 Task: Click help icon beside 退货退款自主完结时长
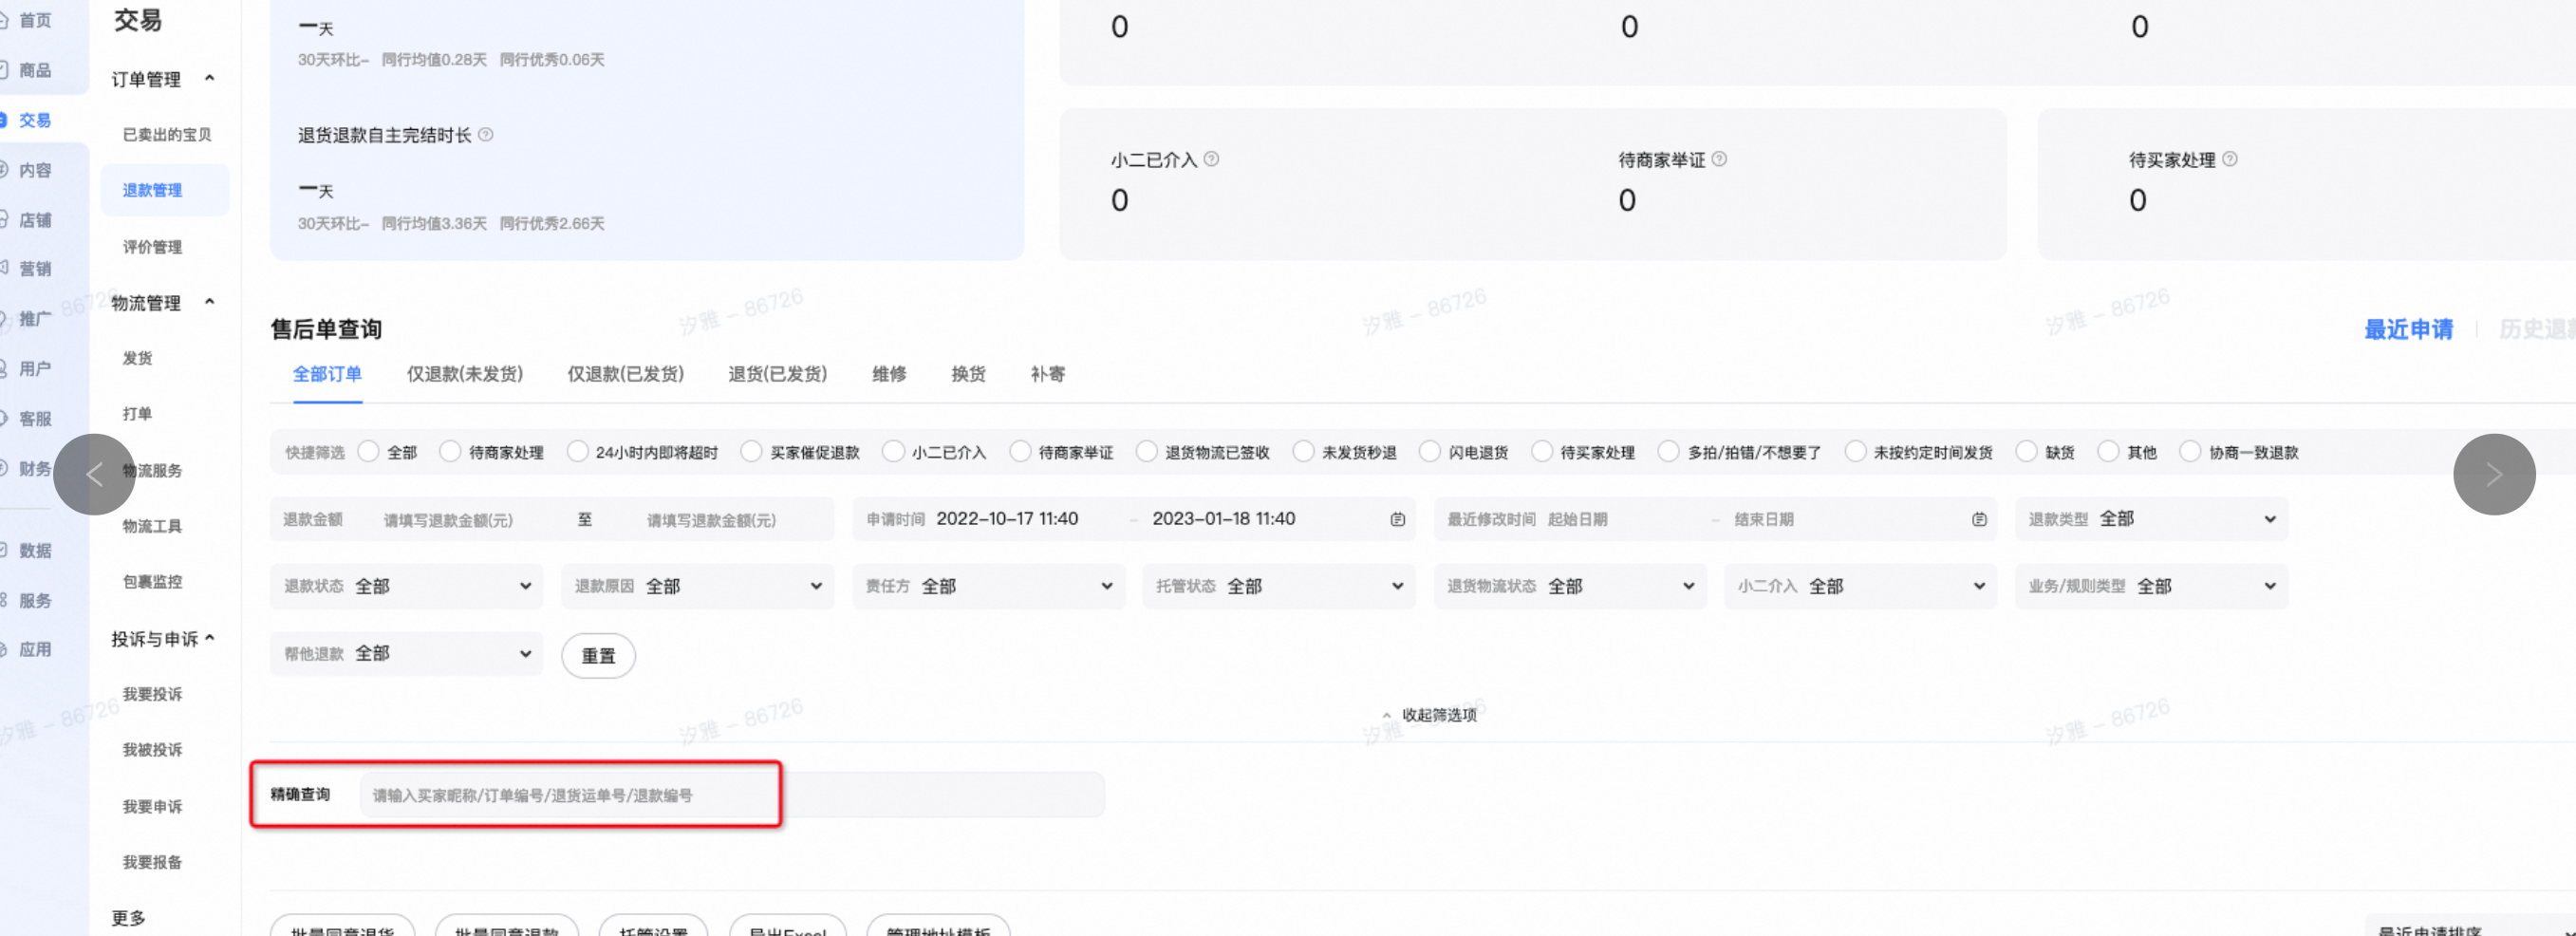point(485,135)
